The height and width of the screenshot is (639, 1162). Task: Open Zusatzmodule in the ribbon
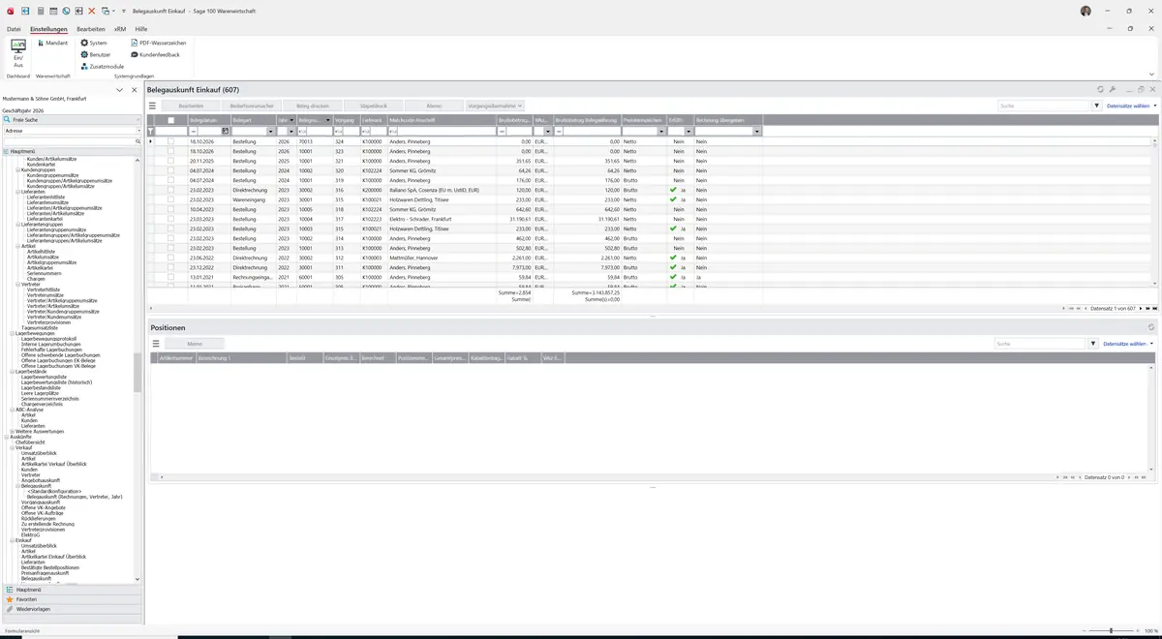pos(103,66)
